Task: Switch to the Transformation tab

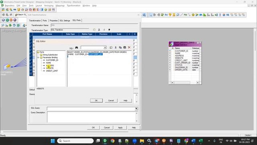Action: (x=35, y=21)
